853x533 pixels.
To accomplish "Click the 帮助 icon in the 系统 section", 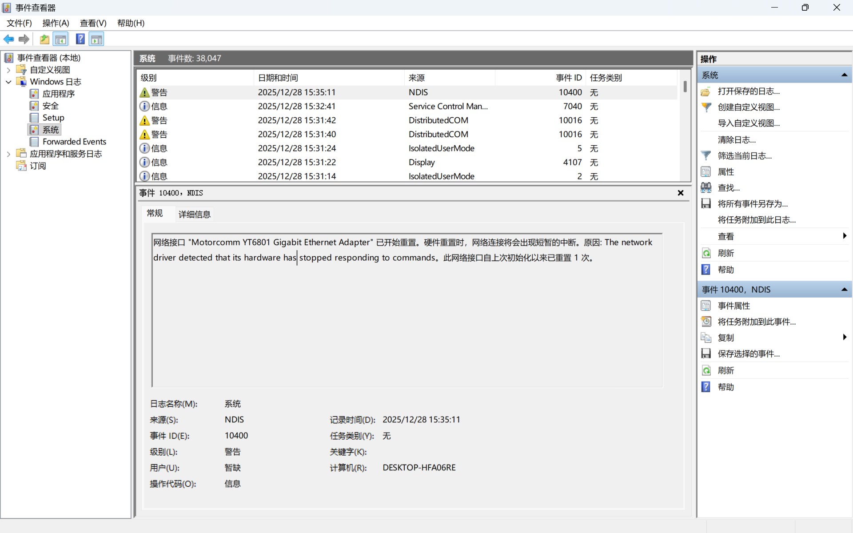I will [706, 270].
